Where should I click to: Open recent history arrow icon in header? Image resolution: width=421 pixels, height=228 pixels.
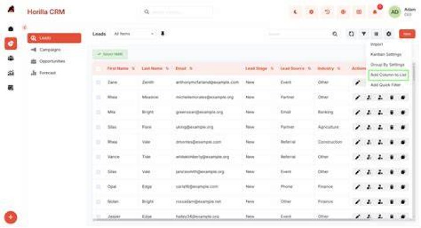coord(327,12)
